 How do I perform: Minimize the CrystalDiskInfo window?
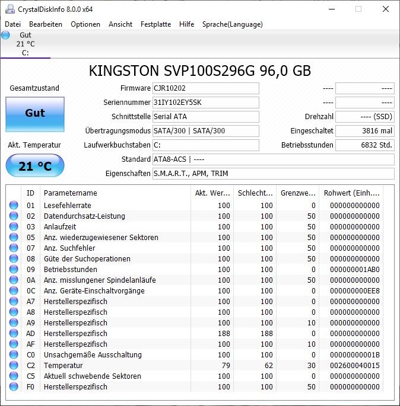pyautogui.click(x=332, y=9)
